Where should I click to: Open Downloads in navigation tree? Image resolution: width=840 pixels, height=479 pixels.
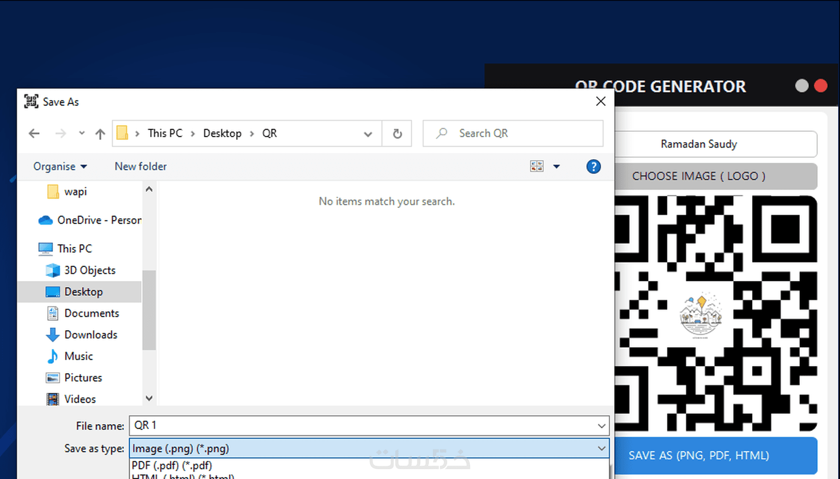(x=82, y=335)
